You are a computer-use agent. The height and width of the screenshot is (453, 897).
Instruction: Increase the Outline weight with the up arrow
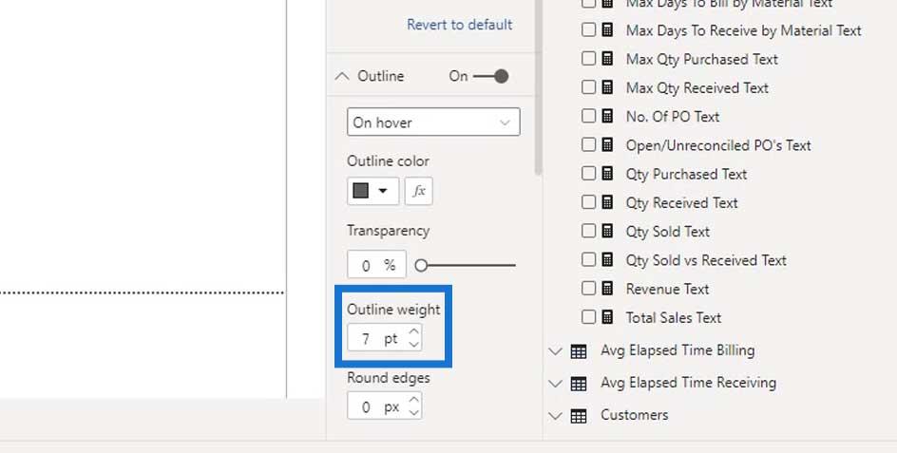413,331
